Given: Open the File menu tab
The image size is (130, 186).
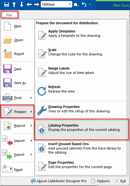Looking at the screenshot, I should tap(9, 15).
